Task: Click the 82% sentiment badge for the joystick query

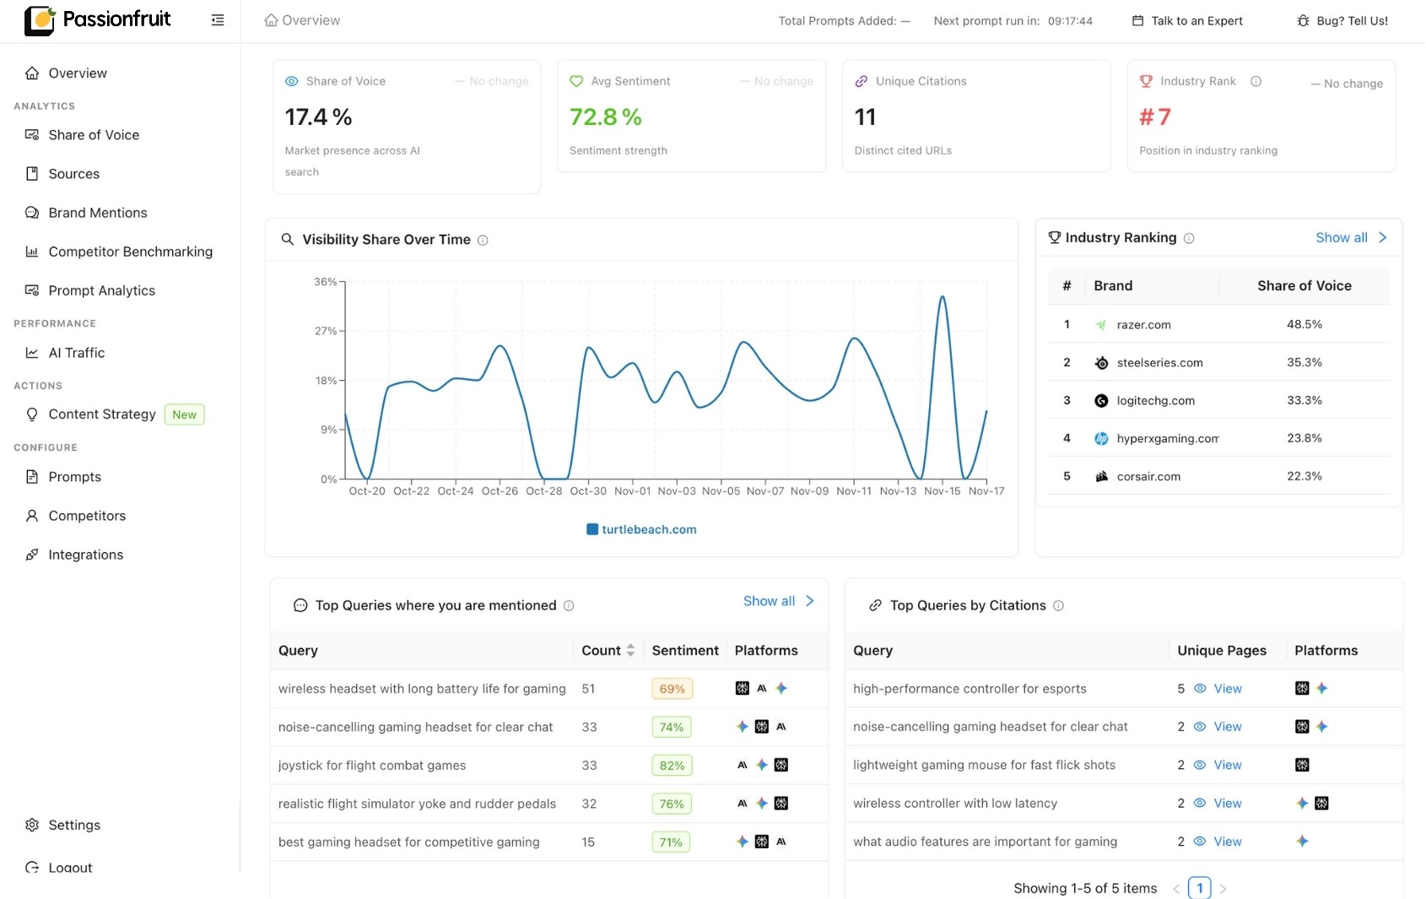Action: (x=672, y=766)
